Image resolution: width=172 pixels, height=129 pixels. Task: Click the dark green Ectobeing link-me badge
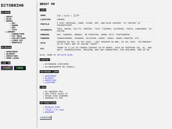(20, 68)
